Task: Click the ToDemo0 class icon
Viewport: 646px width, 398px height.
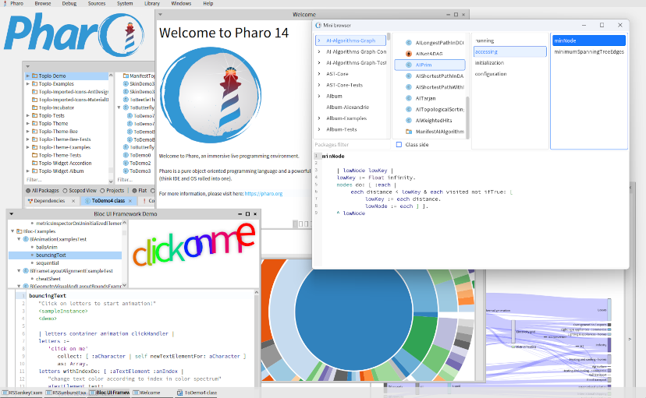Action: (126, 156)
